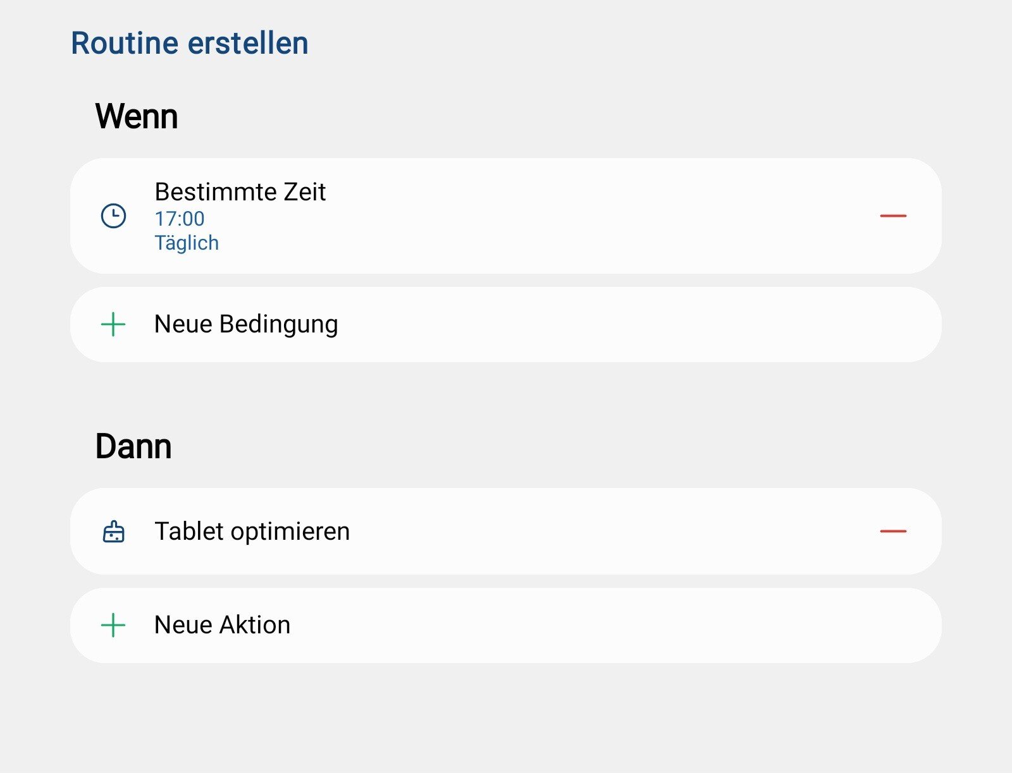Click the Tablet optimieren cleaning icon

pos(114,532)
